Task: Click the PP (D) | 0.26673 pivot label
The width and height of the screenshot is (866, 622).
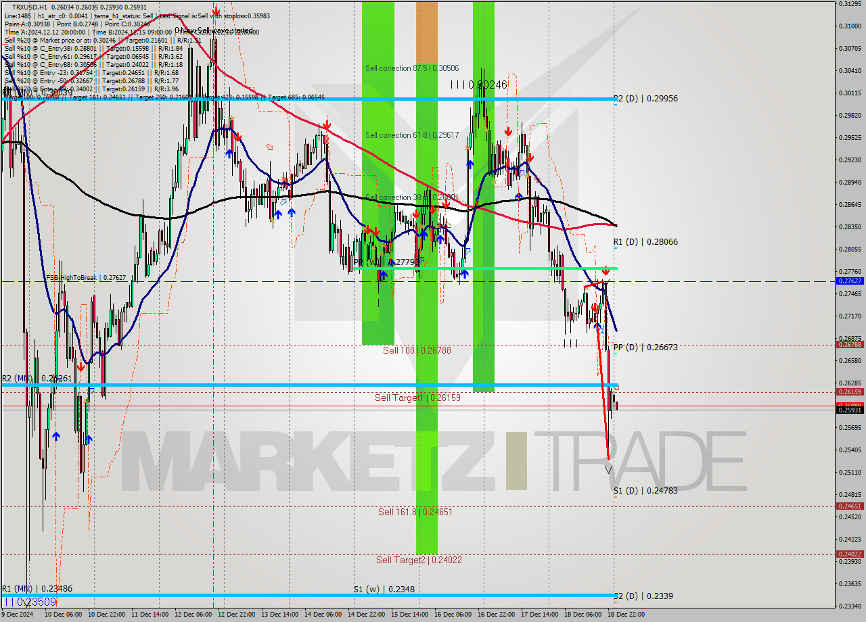Action: [645, 348]
